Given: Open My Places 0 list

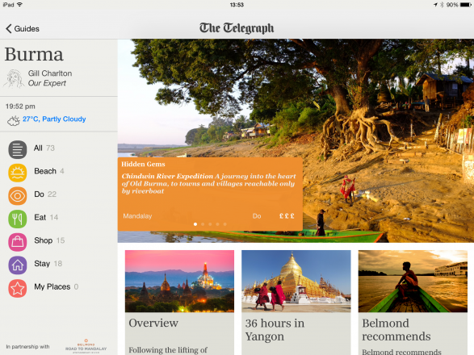Looking at the screenshot, I should pos(56,286).
